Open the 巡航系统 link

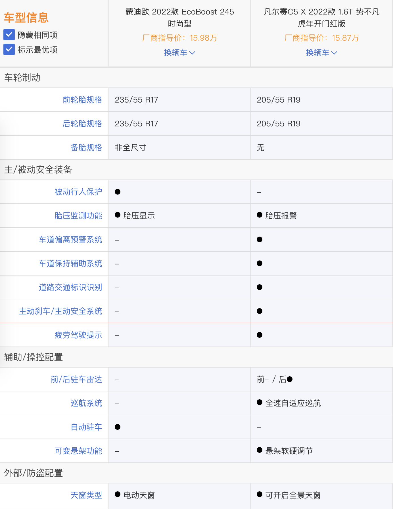pos(86,403)
